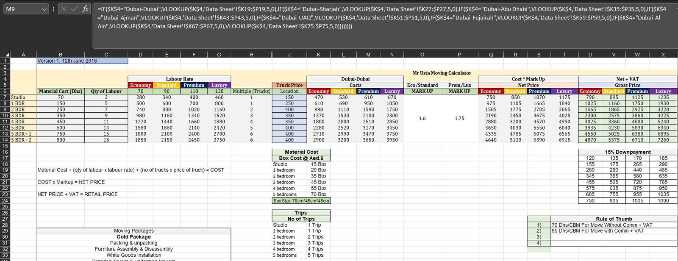
Task: Select the 1.6 markup value cell
Action: click(x=422, y=118)
